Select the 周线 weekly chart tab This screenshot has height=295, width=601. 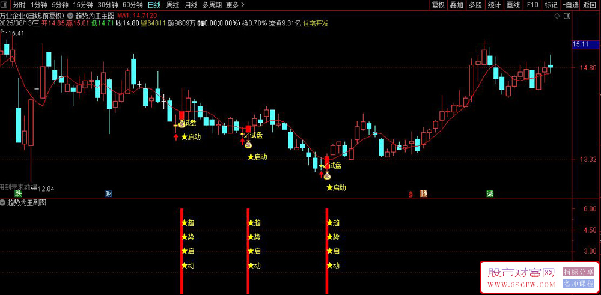point(173,5)
